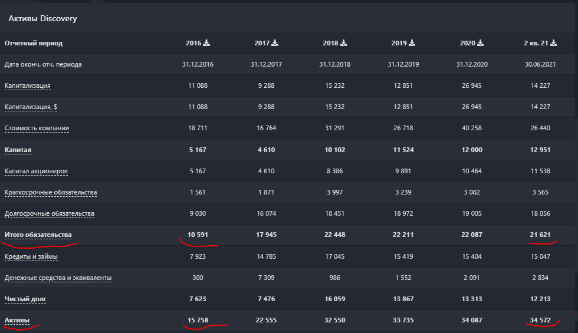Select the Капитал акционеров label
The image size is (578, 333).
pos(36,171)
